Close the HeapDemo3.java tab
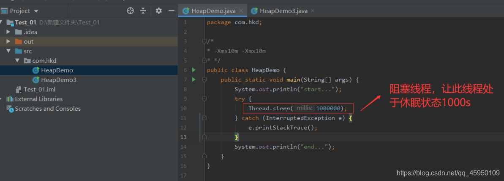This screenshot has width=504, height=181. (312, 11)
